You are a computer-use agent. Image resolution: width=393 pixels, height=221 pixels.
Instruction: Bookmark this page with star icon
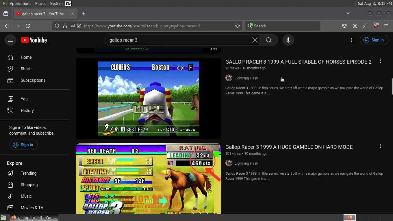point(238,26)
